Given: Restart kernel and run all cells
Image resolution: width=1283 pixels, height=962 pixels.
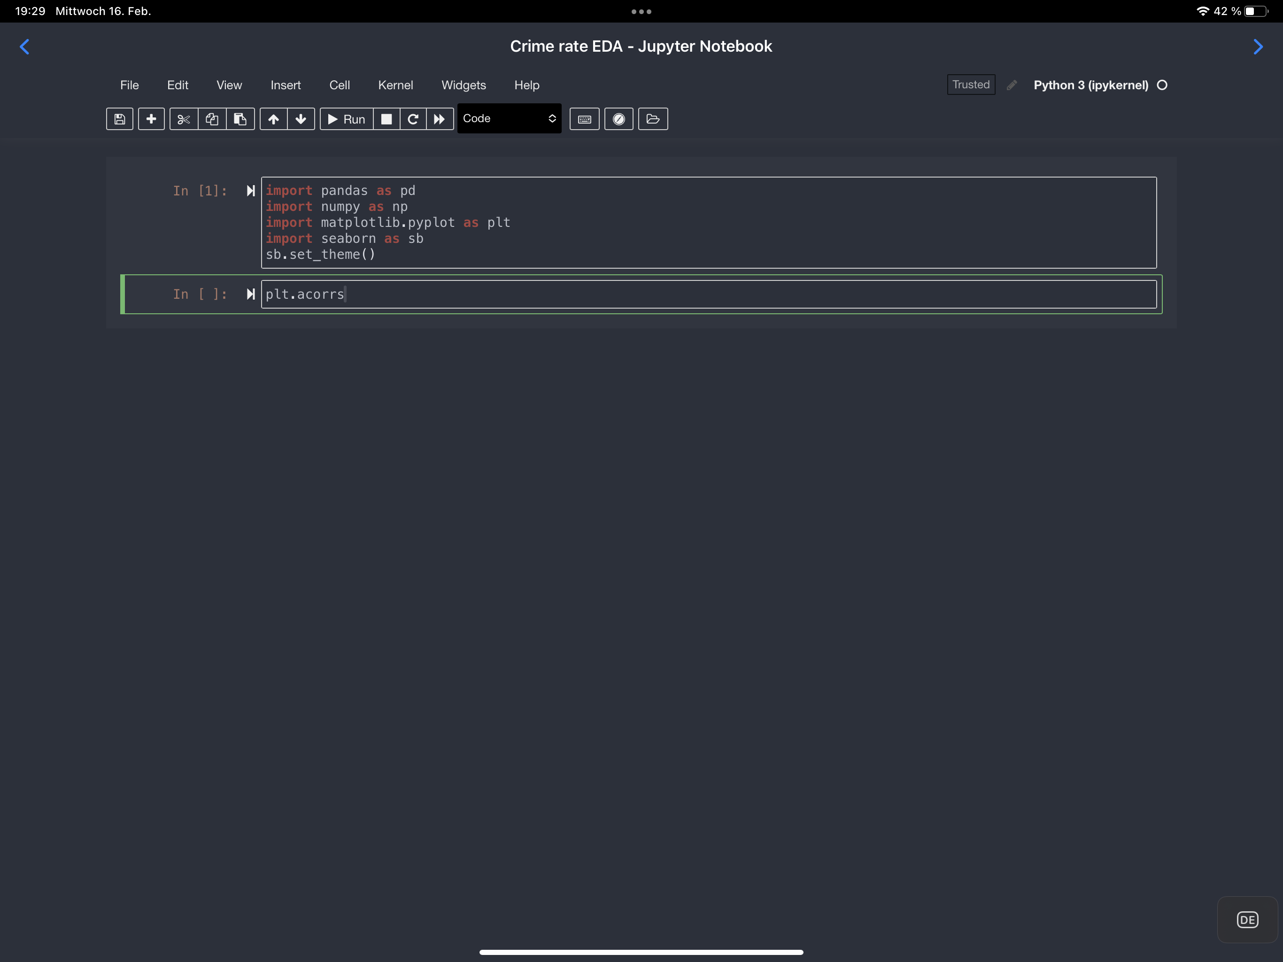Looking at the screenshot, I should click(x=439, y=119).
